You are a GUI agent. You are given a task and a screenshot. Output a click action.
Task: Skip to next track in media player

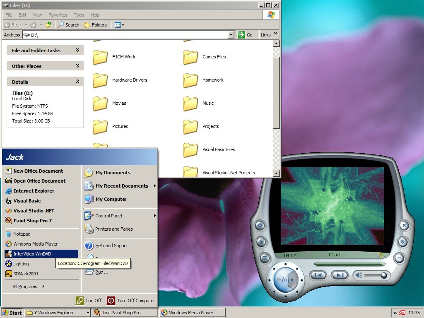[x=340, y=275]
